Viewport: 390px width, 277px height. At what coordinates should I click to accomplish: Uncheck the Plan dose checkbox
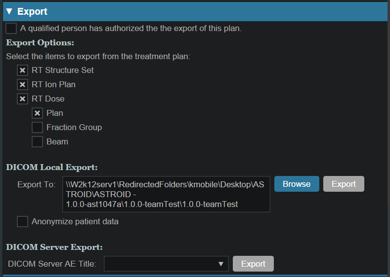[37, 113]
